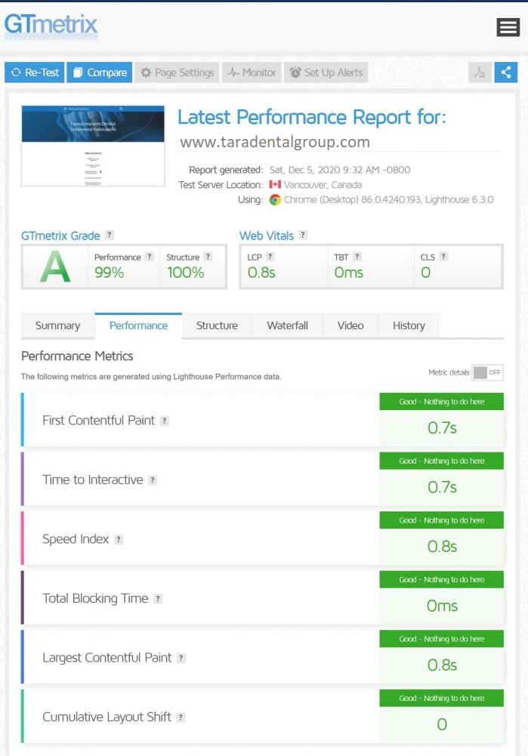Viewport: 528px width, 756px height.
Task: Click help icon beside Largest Contentful Paint
Action: [x=181, y=658]
